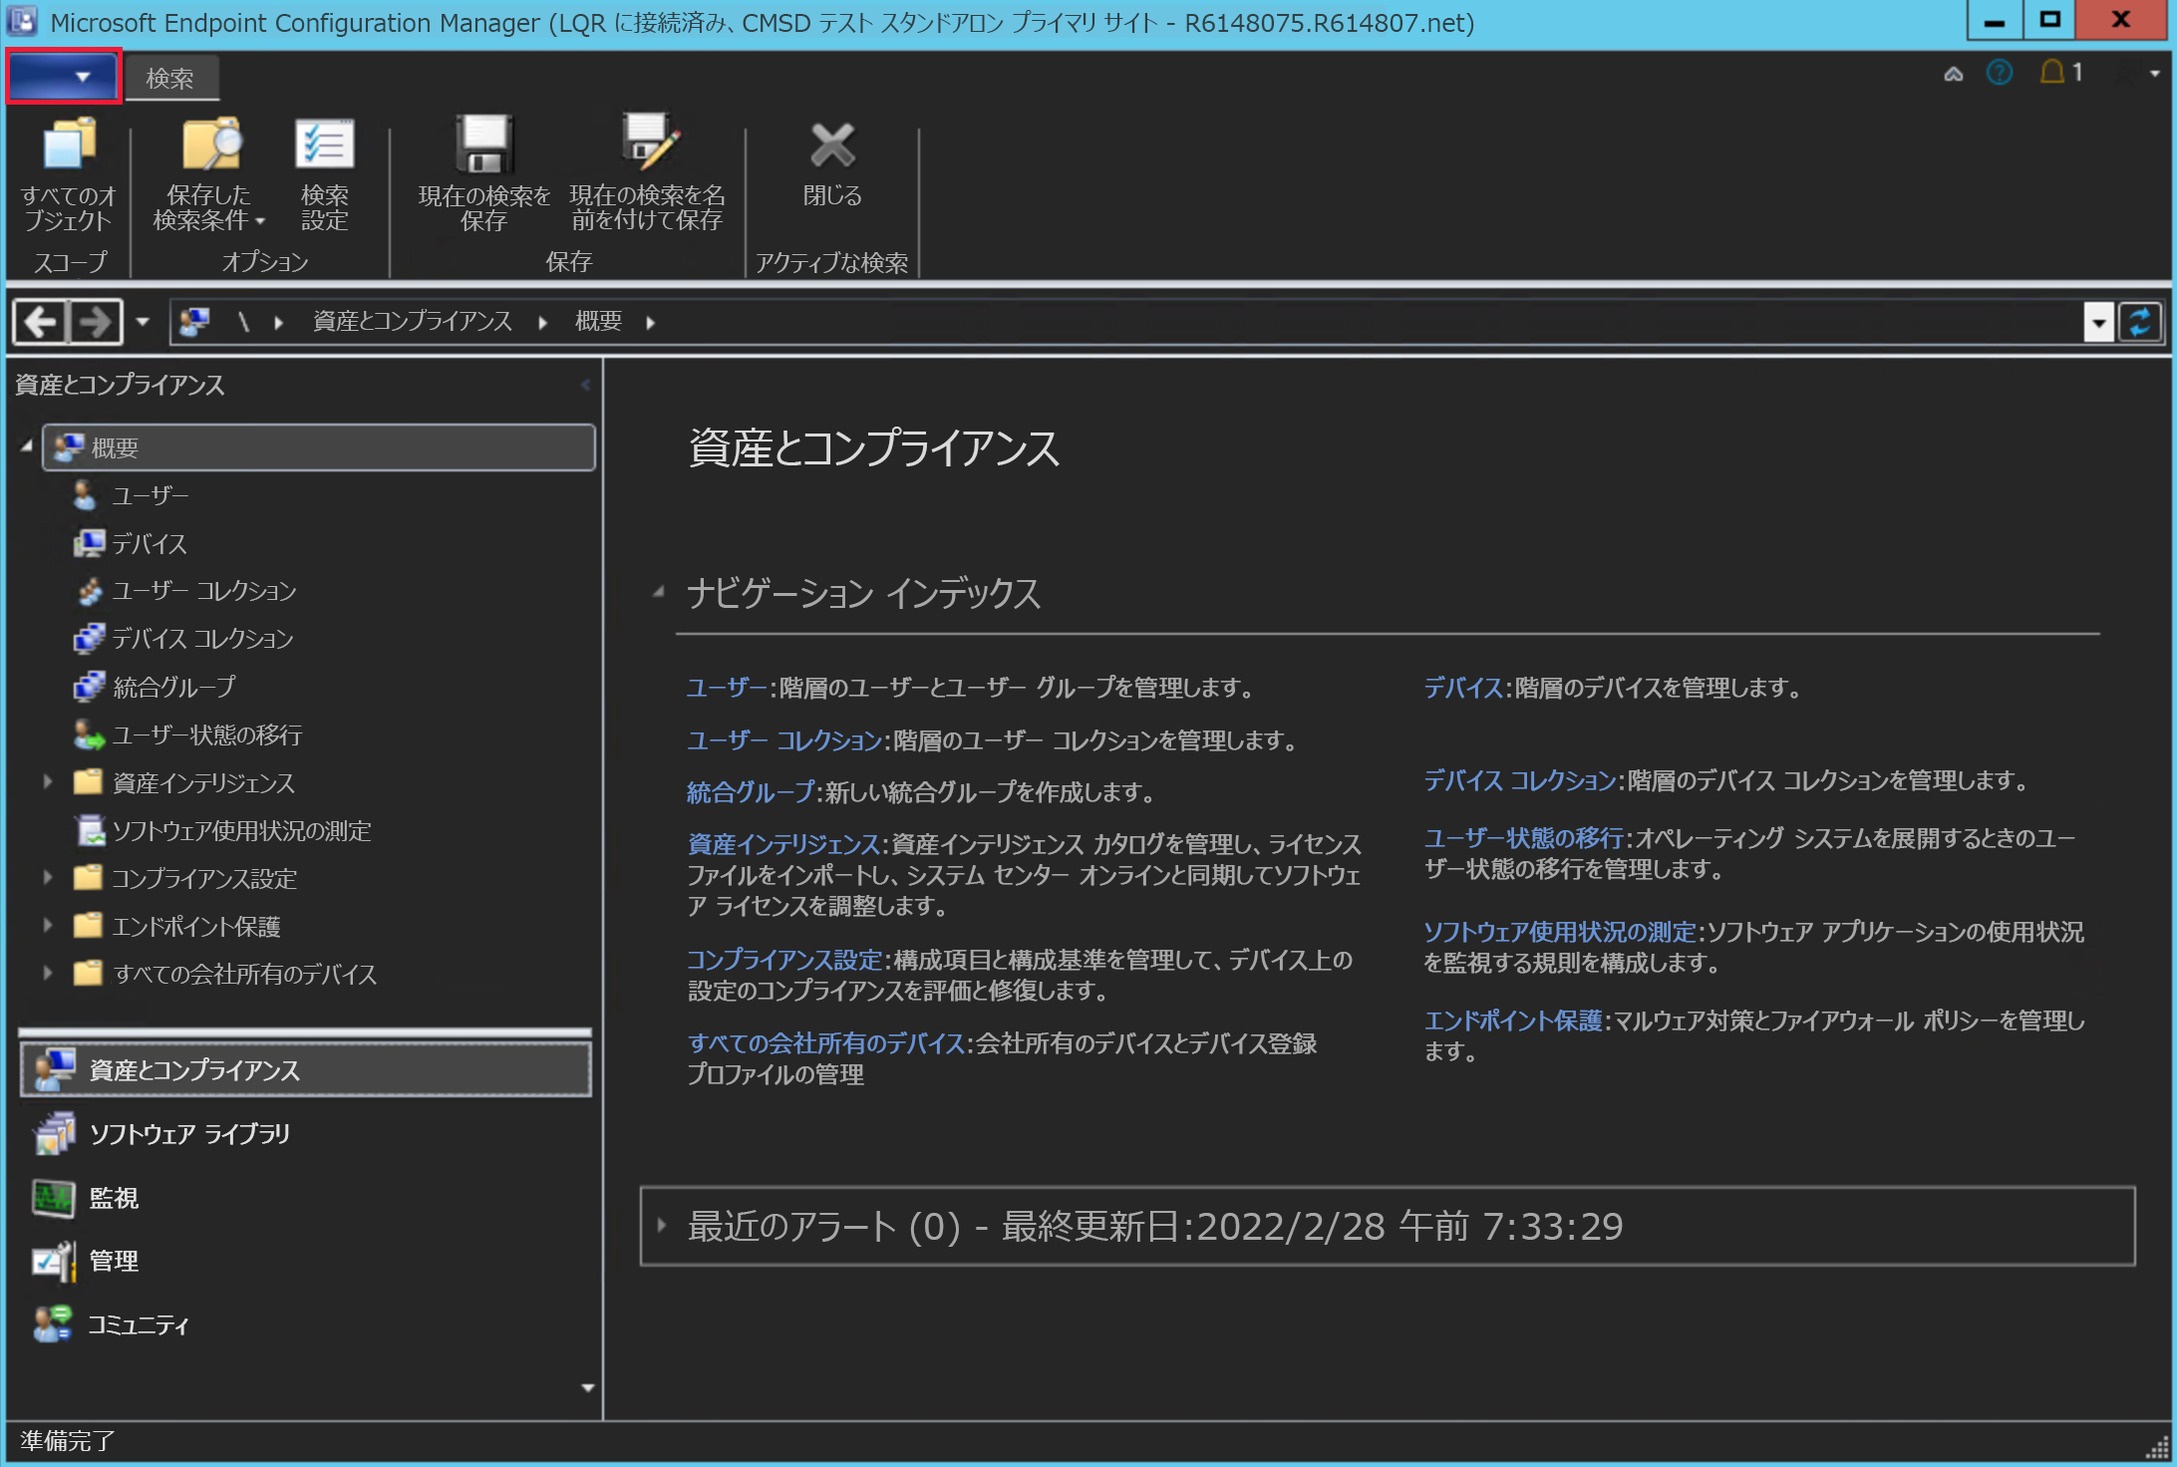Open the dropdown arrow beside the bell
Image resolution: width=2177 pixels, height=1467 pixels.
pyautogui.click(x=2155, y=74)
